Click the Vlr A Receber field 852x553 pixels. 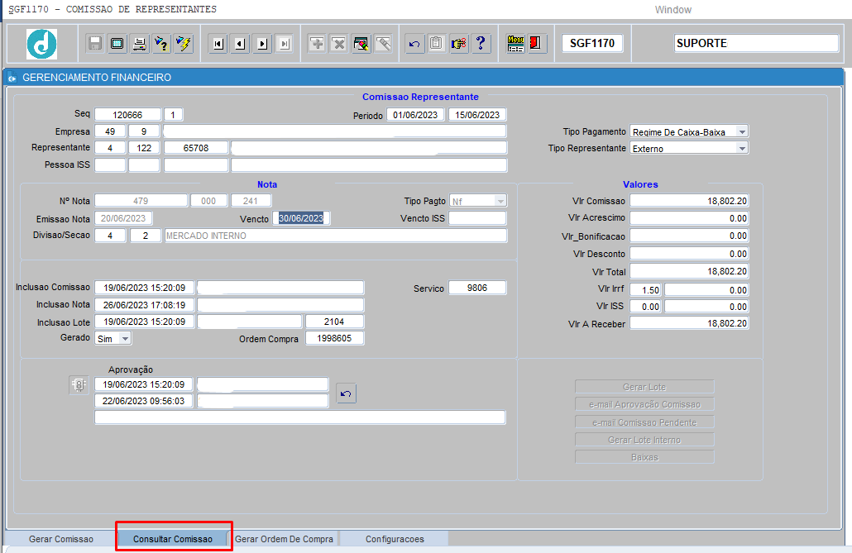pos(689,323)
